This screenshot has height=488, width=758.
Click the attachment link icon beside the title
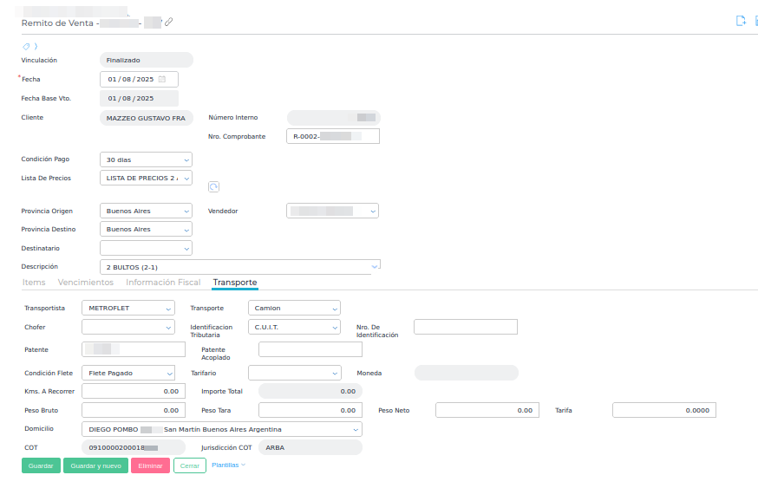168,23
